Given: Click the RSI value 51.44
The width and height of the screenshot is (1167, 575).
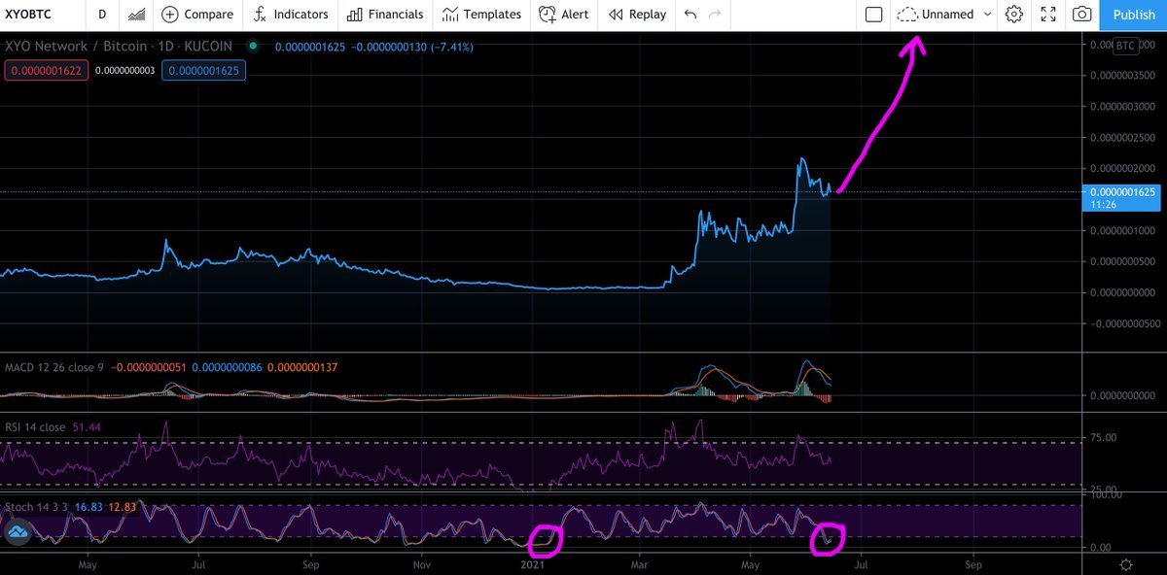Looking at the screenshot, I should [x=87, y=426].
